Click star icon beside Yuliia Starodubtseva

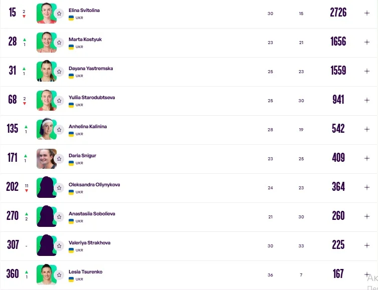click(59, 101)
